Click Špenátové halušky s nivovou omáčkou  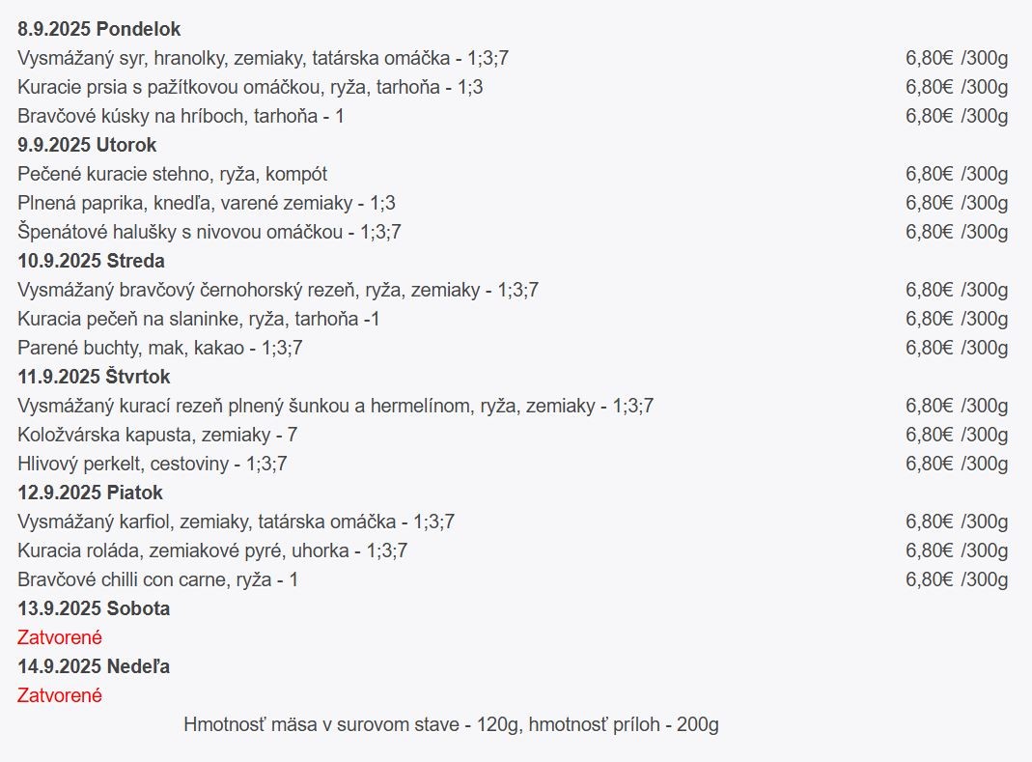209,232
